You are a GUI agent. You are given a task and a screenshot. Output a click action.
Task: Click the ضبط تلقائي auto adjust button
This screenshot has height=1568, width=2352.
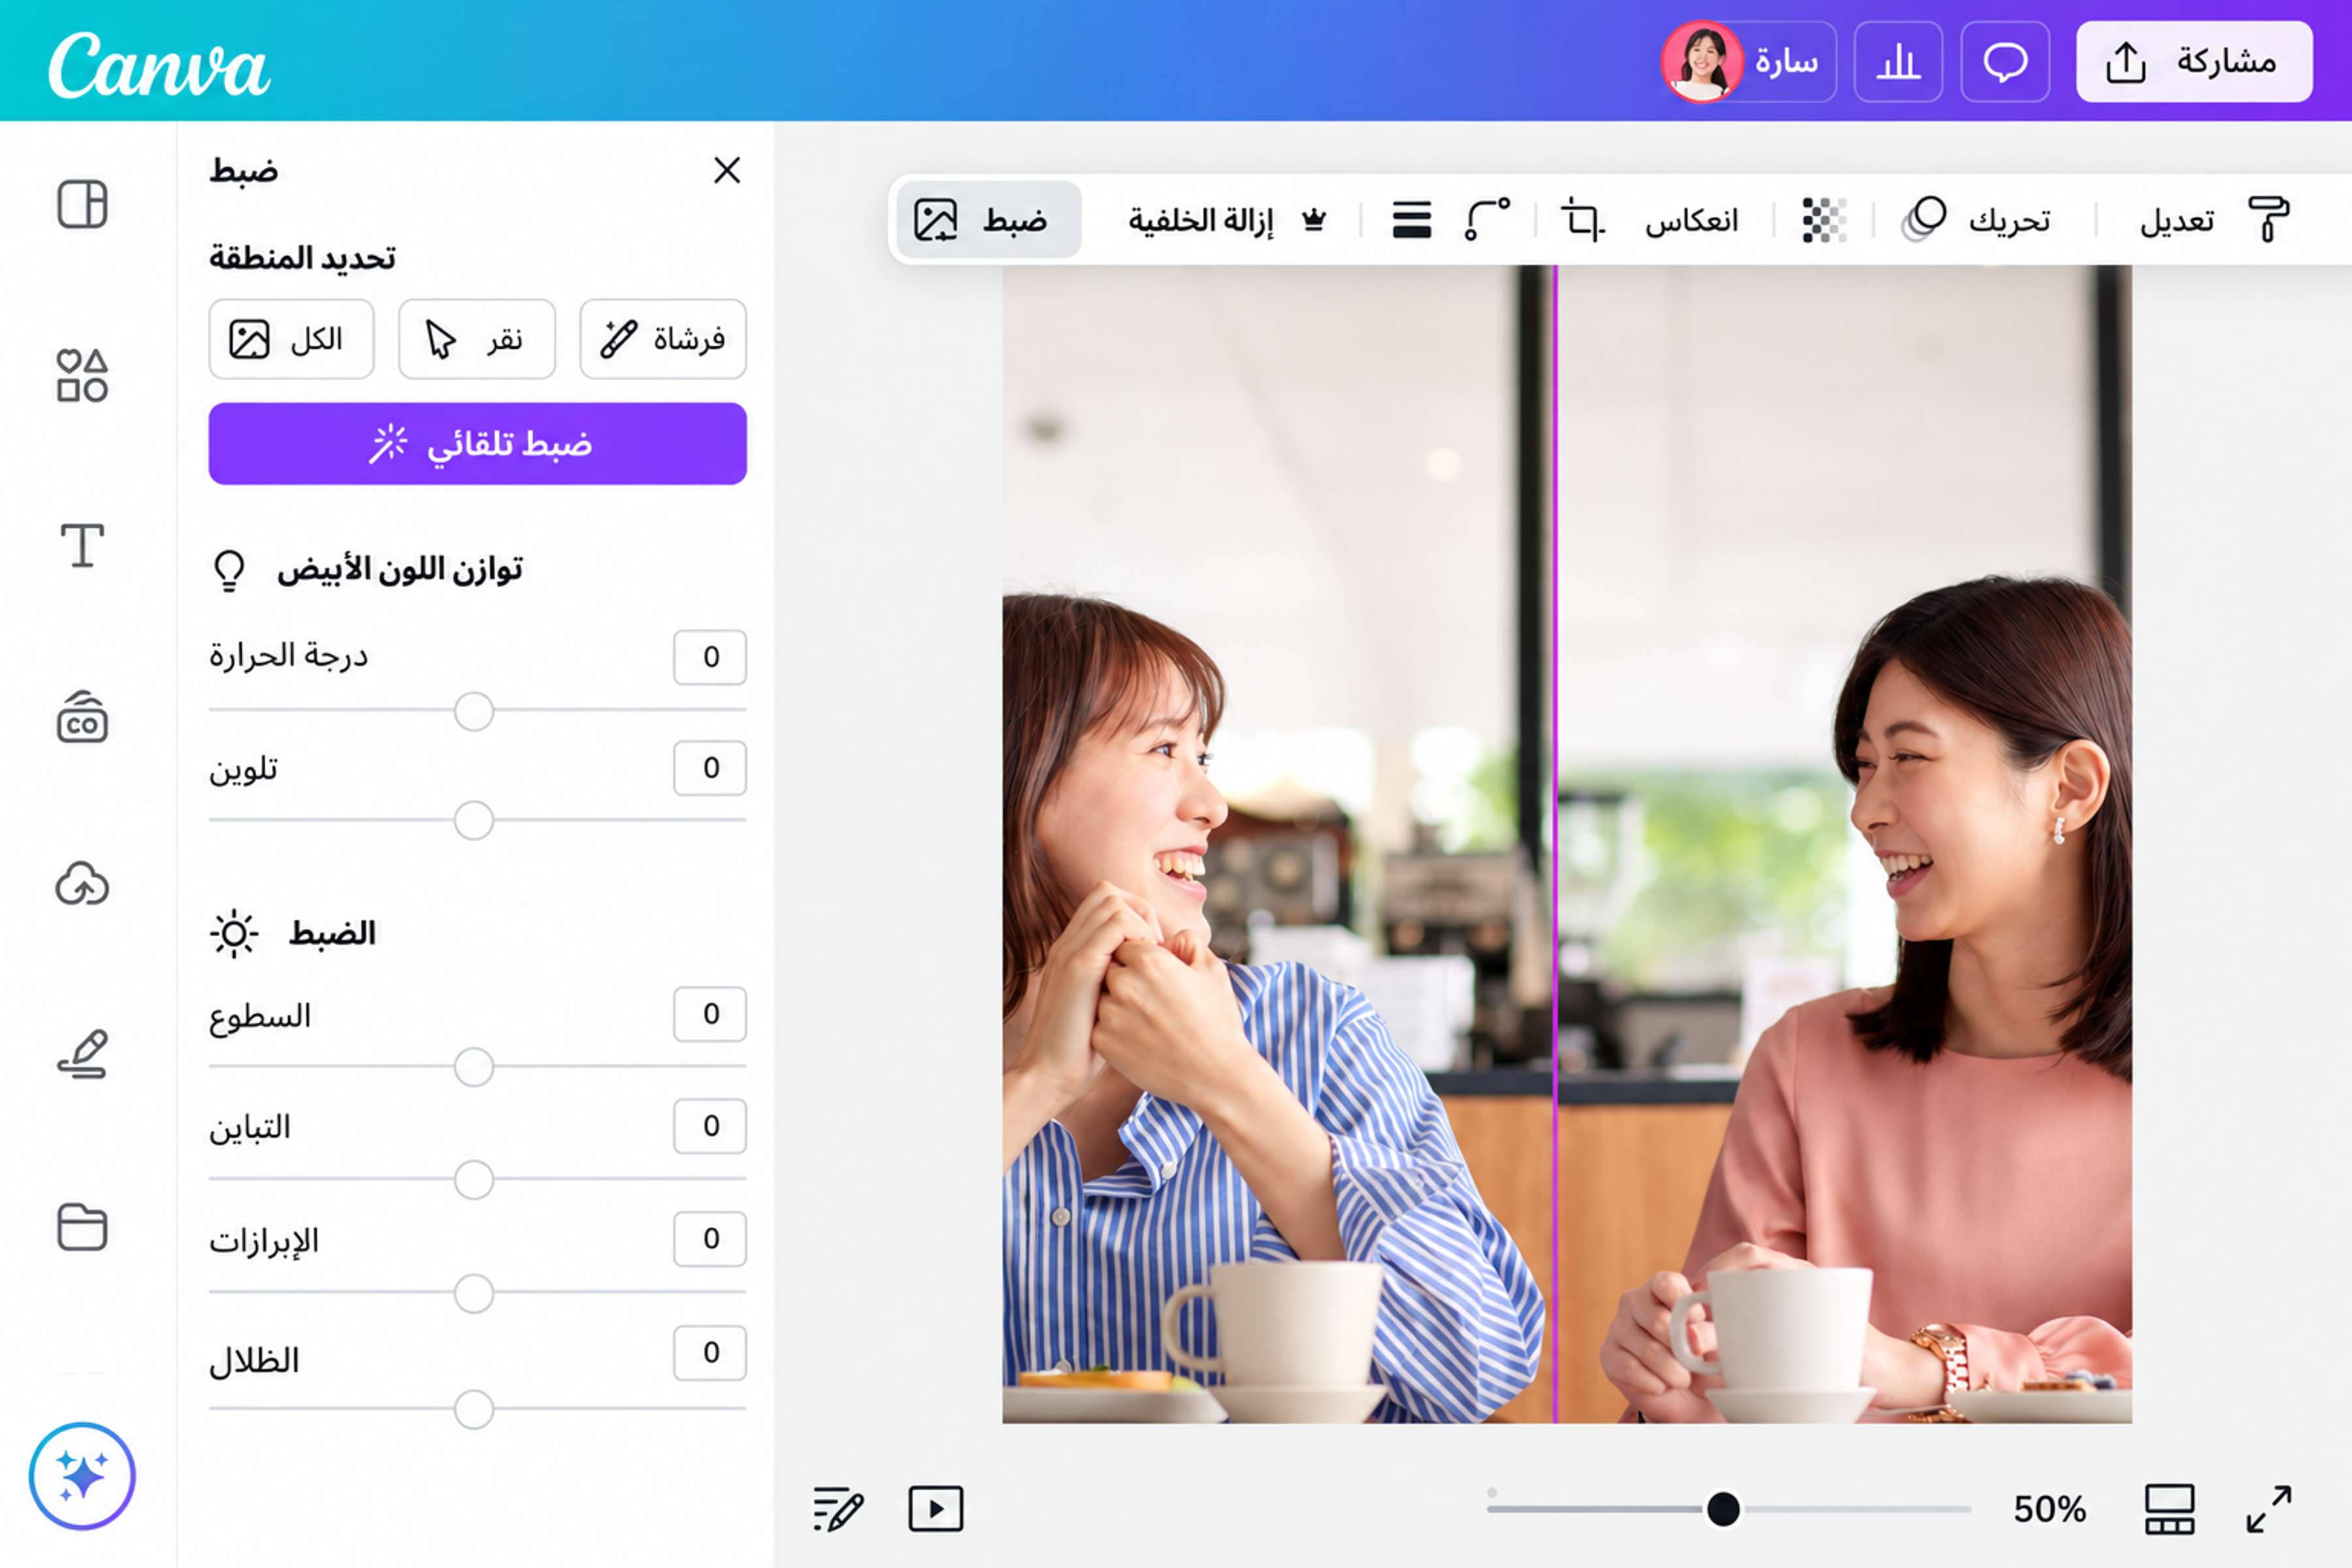point(477,443)
